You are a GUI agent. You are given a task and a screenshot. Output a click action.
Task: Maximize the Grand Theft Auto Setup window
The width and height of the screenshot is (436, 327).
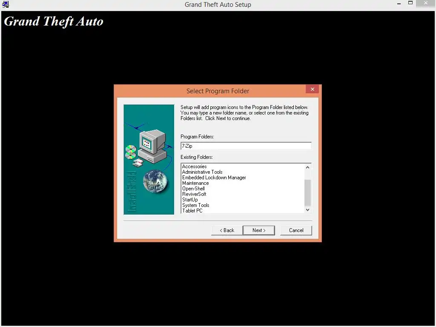[410, 3]
